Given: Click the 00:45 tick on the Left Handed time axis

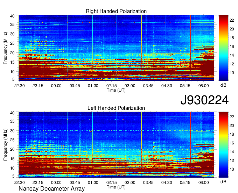Looking at the screenshot, I should 75,183.
